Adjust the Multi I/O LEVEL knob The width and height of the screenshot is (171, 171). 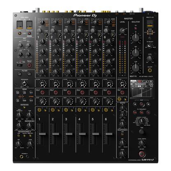(150, 58)
